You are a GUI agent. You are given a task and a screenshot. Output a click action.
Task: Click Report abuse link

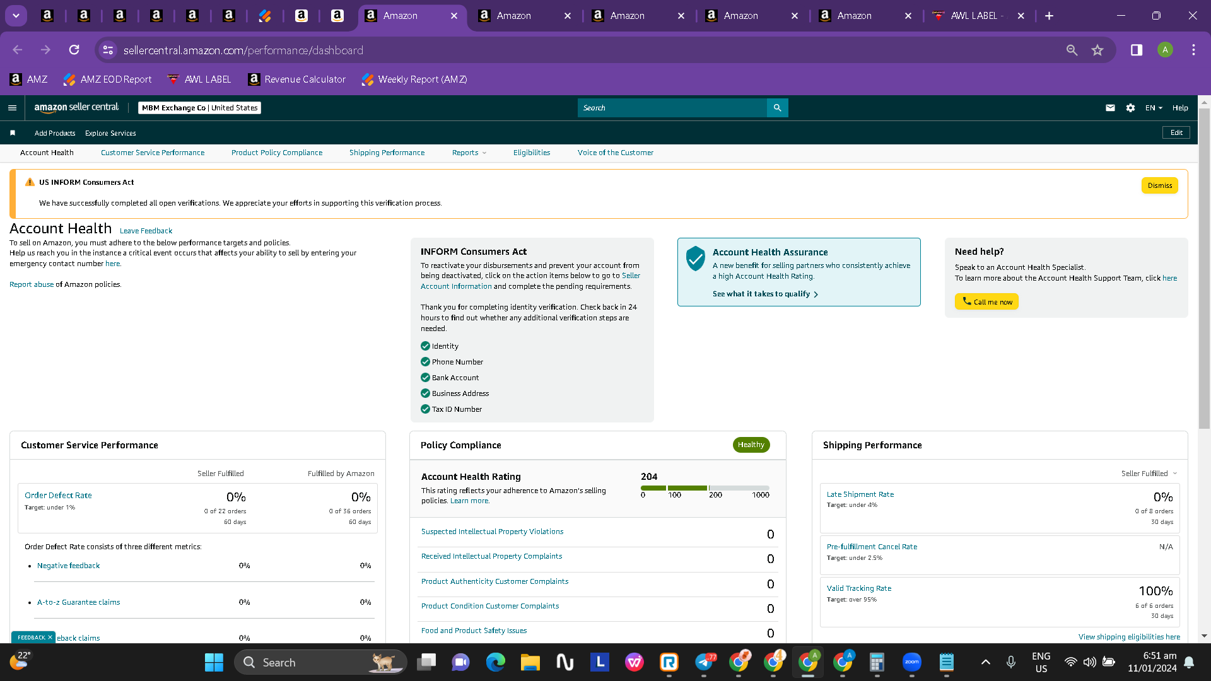click(x=32, y=284)
